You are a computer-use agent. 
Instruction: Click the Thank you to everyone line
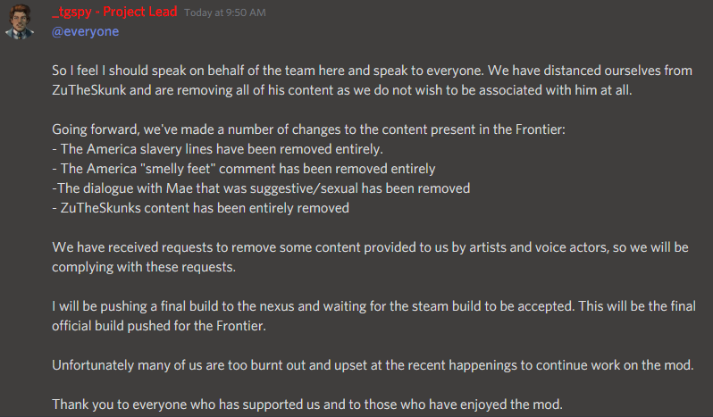click(307, 404)
